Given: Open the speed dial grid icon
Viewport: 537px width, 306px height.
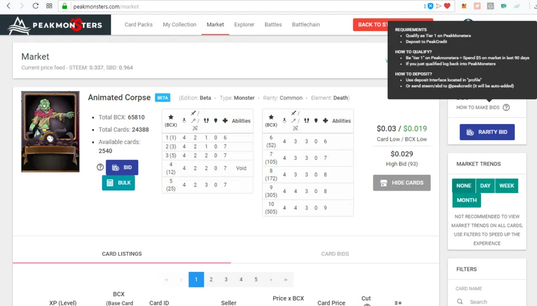Looking at the screenshot, I should pyautogui.click(x=49, y=6).
